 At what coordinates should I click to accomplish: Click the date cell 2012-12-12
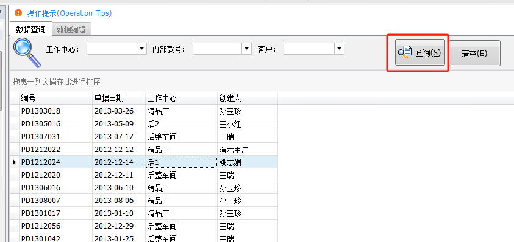tap(119, 150)
